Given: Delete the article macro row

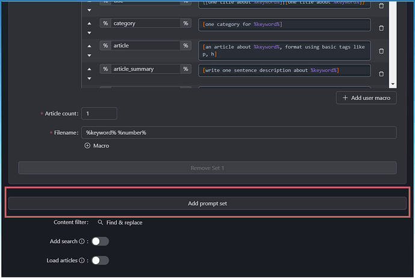Looking at the screenshot, I should coord(381,51).
